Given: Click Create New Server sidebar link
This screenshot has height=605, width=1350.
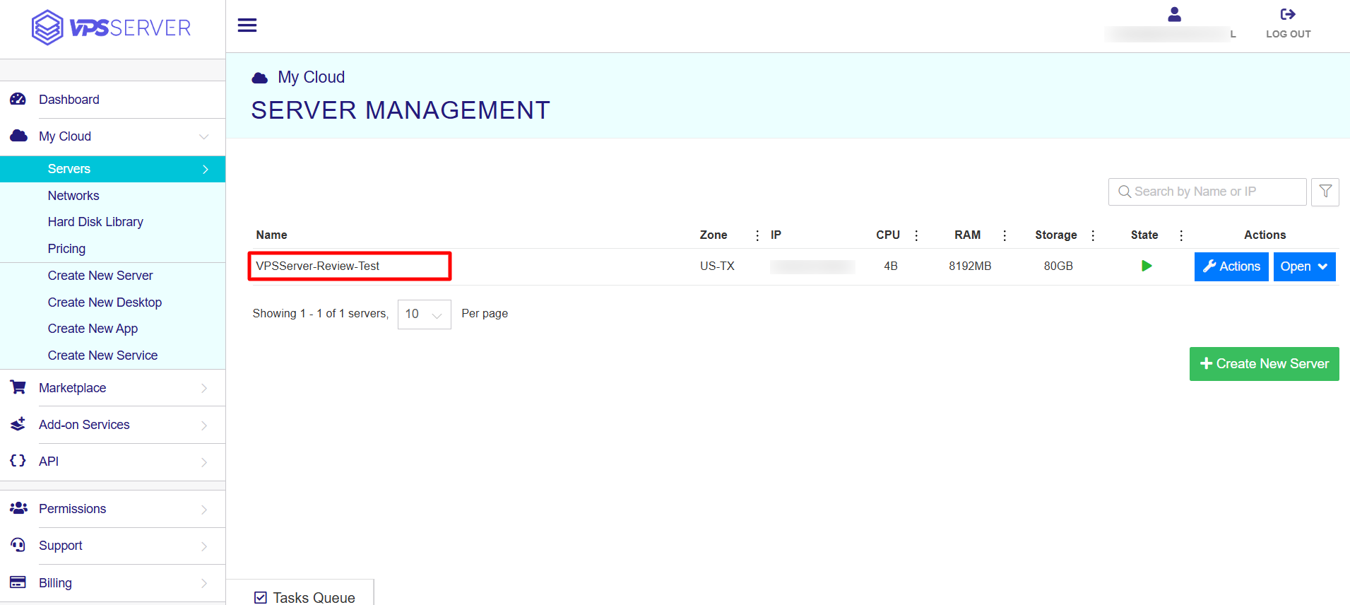Looking at the screenshot, I should (100, 276).
